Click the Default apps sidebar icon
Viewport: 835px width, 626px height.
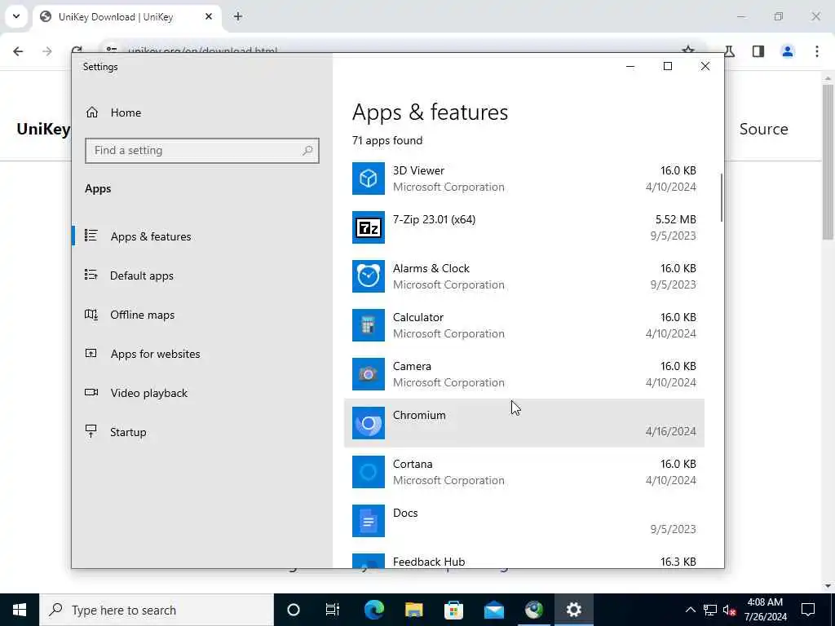click(x=91, y=276)
